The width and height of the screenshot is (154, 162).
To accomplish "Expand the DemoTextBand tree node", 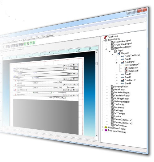I will pos(116,57).
